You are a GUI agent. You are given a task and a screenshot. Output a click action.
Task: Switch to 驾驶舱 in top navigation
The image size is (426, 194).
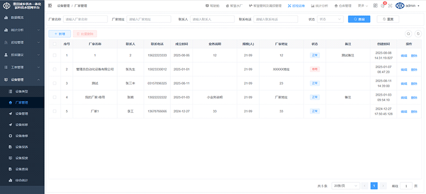pos(212,5)
